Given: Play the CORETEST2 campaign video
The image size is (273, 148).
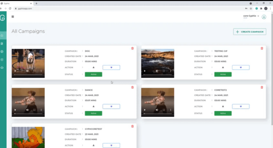Looking at the screenshot, I should click(x=145, y=110).
